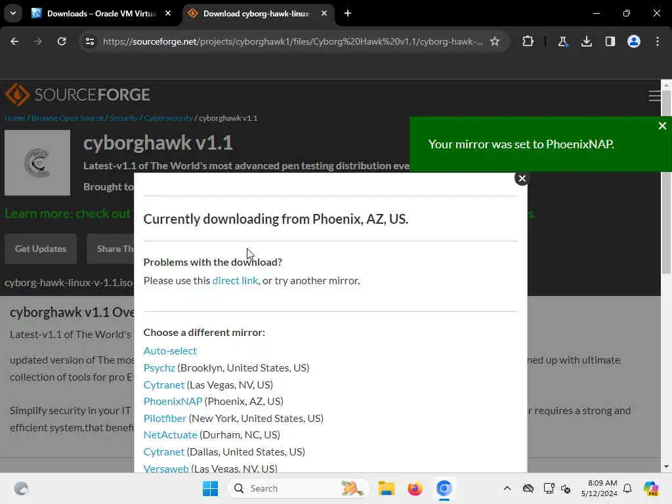Toggle the browser side panel
672x504 pixels.
coord(610,41)
